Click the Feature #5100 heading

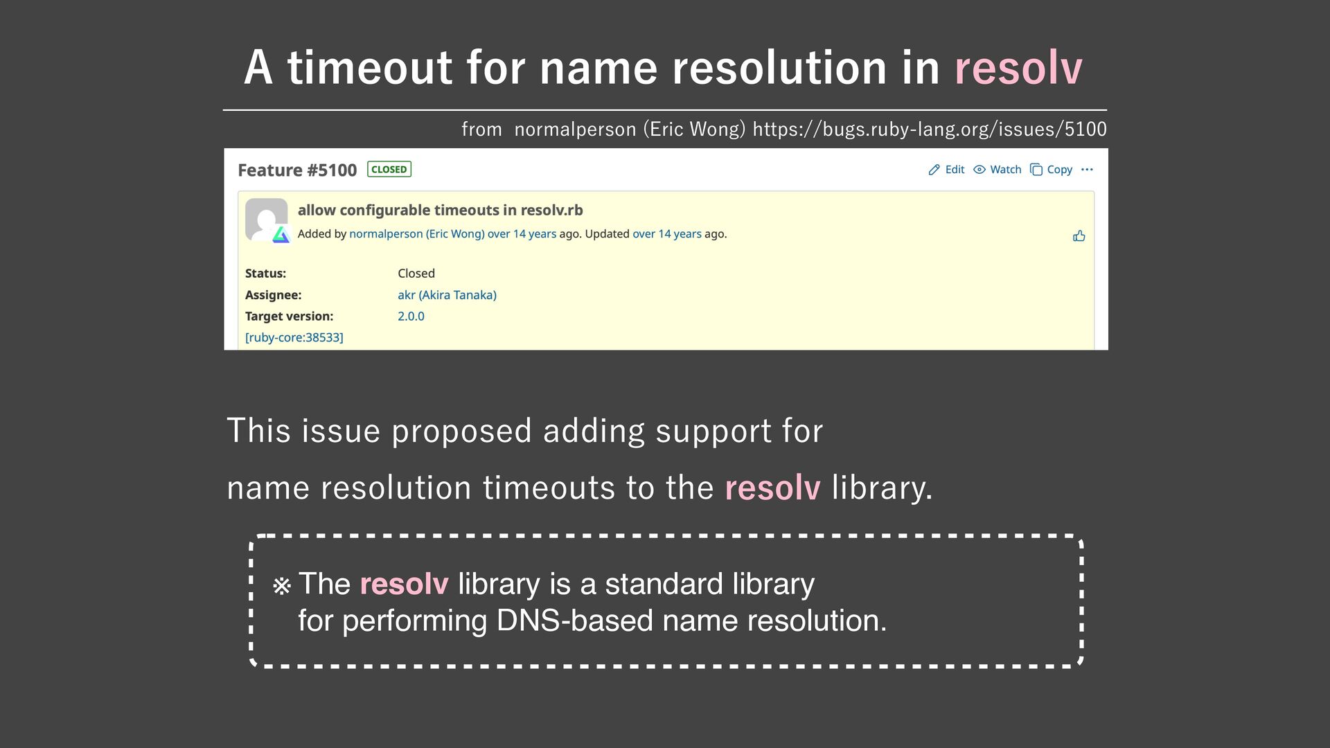296,170
